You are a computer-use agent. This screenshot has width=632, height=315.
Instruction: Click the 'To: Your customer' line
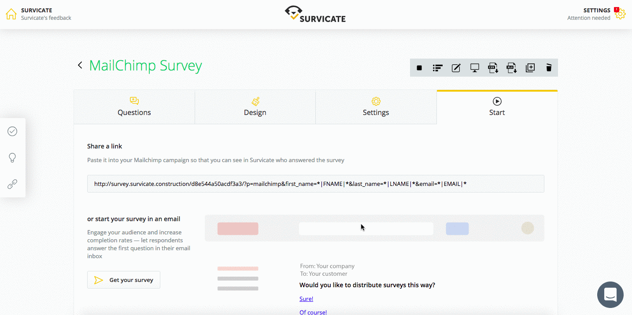pos(324,274)
